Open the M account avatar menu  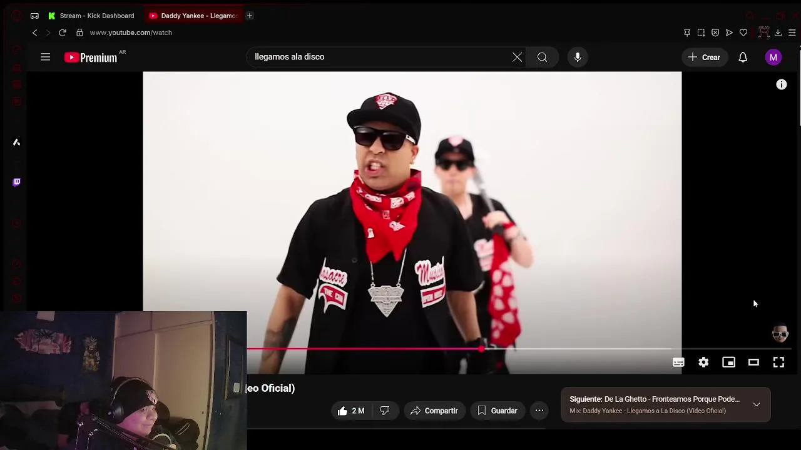[x=773, y=57]
